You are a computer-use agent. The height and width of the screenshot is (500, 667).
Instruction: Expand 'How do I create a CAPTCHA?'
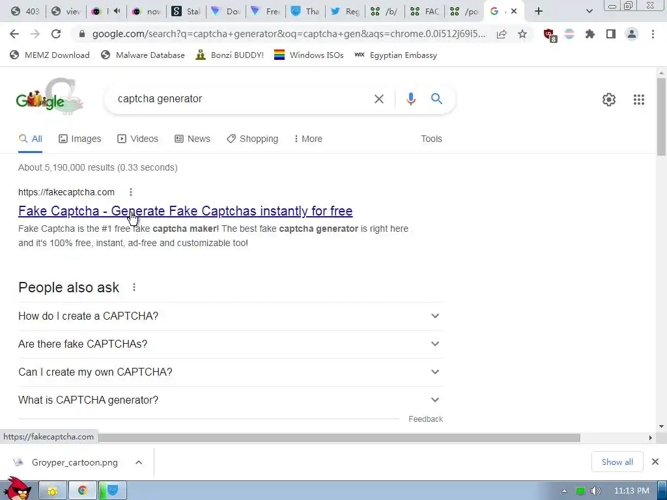(x=231, y=316)
